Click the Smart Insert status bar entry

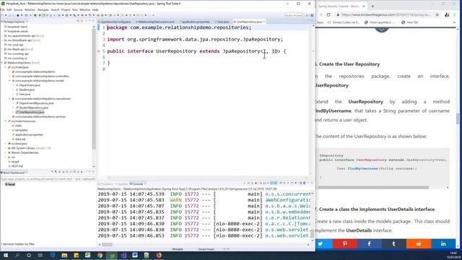coord(206,249)
